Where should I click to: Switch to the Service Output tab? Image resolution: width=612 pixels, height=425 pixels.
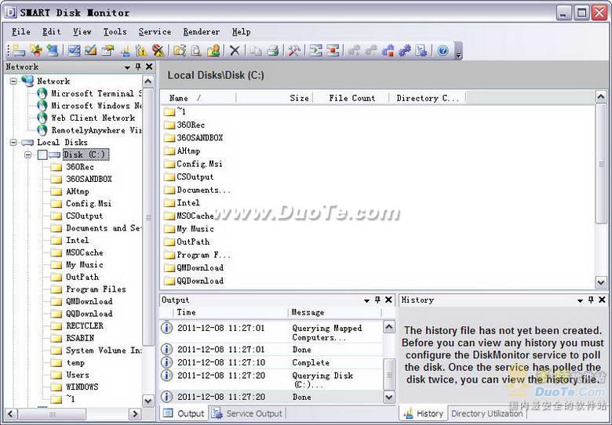(247, 413)
